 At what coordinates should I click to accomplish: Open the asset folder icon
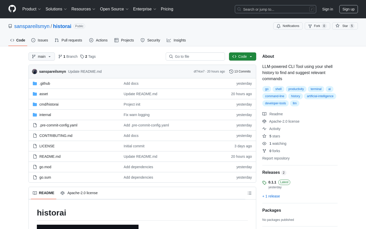pos(35,94)
